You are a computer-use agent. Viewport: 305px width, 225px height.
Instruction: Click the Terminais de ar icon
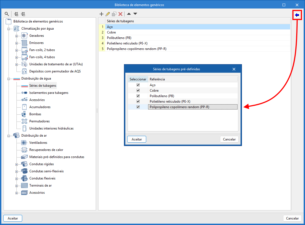(x=24, y=185)
